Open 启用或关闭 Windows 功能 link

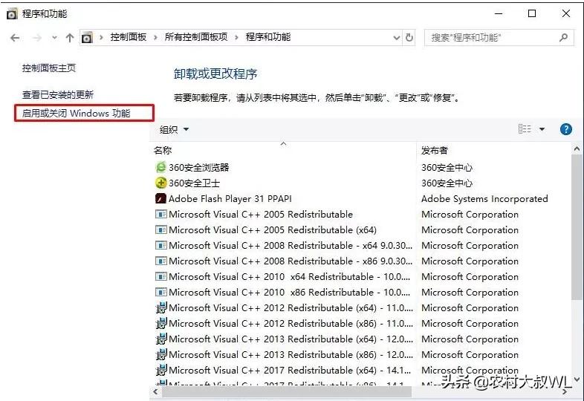pyautogui.click(x=76, y=113)
